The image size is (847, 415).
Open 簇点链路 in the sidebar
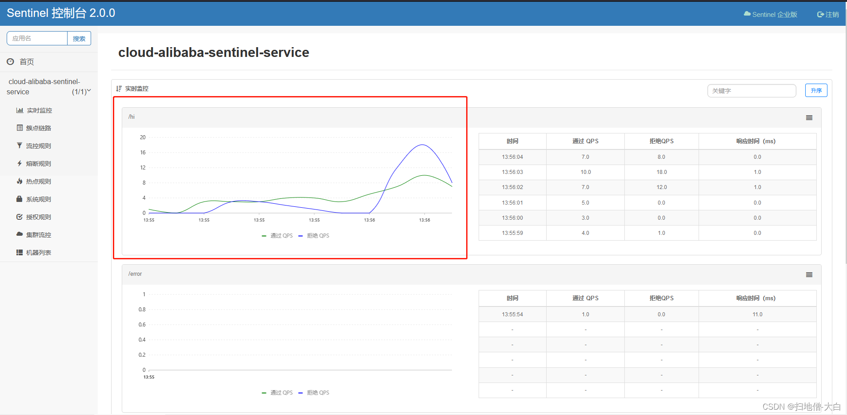[x=39, y=128]
